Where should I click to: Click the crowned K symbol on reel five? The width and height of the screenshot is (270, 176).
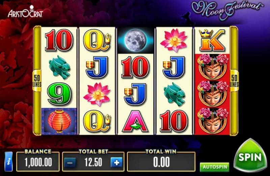click(x=212, y=40)
